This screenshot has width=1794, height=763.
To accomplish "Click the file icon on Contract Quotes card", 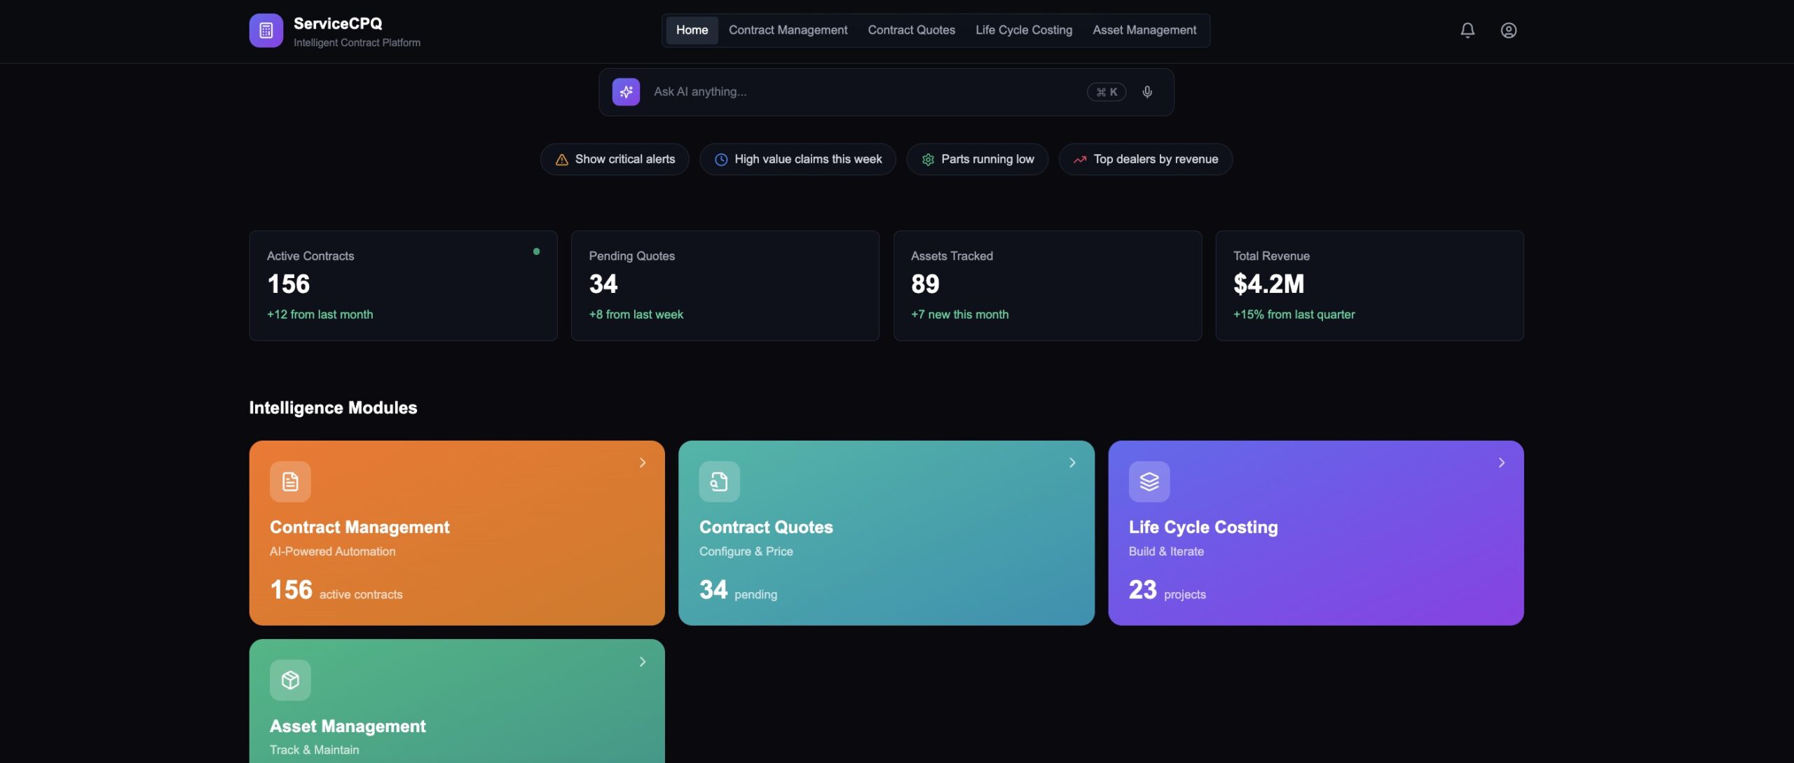I will click(719, 481).
